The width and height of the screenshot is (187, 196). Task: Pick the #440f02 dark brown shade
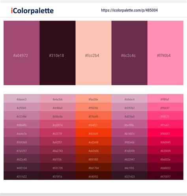coord(93,176)
